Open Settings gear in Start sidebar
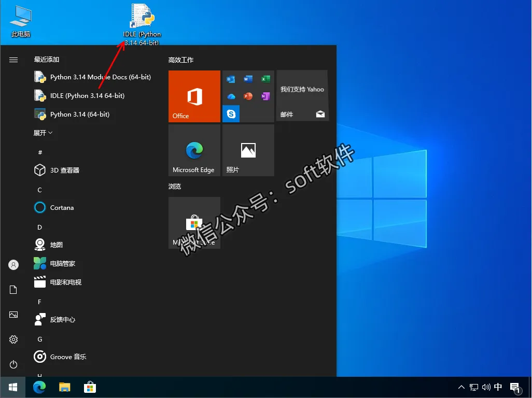 click(13, 339)
